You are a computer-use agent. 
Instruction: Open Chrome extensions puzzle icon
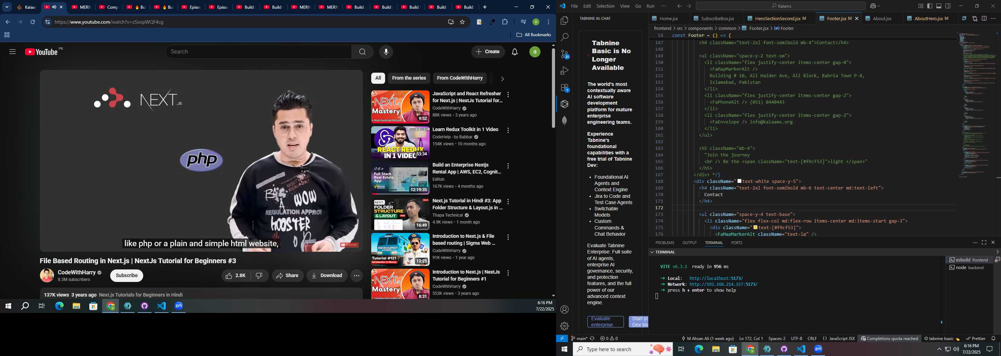coord(505,22)
